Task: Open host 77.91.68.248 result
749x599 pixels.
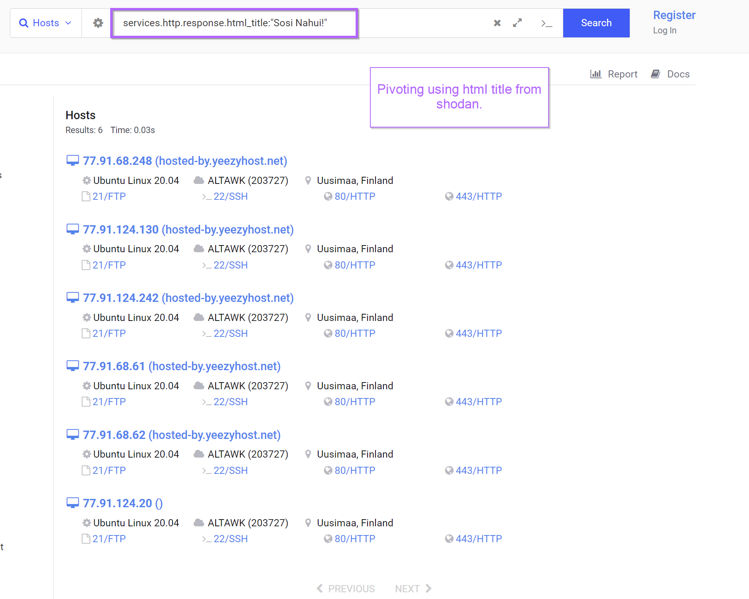Action: tap(185, 161)
